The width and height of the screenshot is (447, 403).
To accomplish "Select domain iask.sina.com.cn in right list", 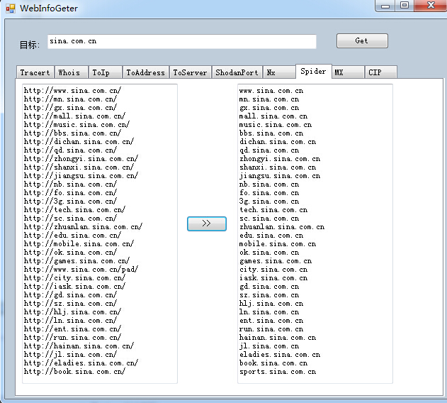I will (x=273, y=278).
